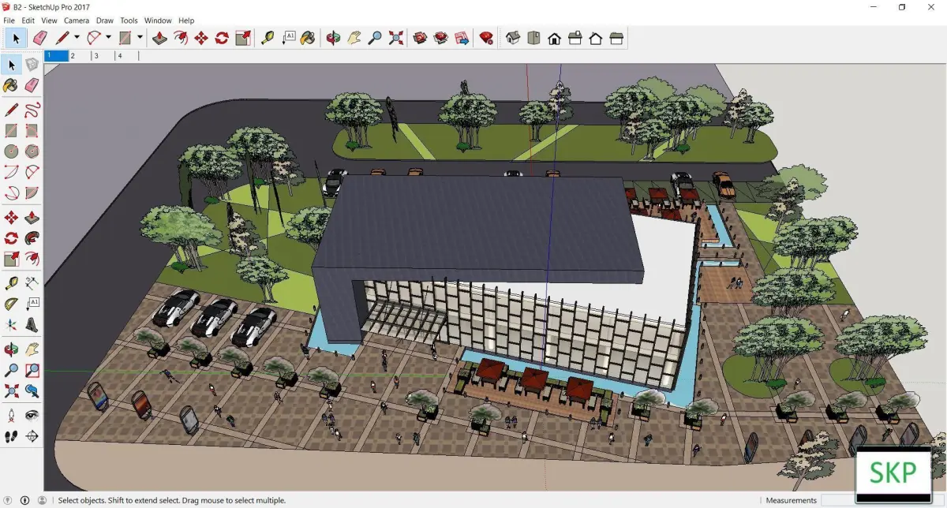Select the Scale tool in top toolbar
This screenshot has width=947, height=508.
pos(243,37)
